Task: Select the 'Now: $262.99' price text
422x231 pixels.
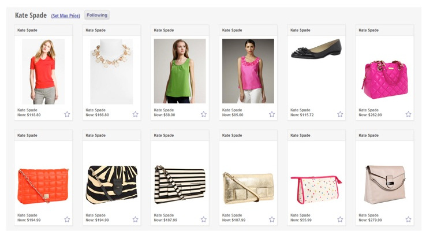Action: tap(370, 115)
